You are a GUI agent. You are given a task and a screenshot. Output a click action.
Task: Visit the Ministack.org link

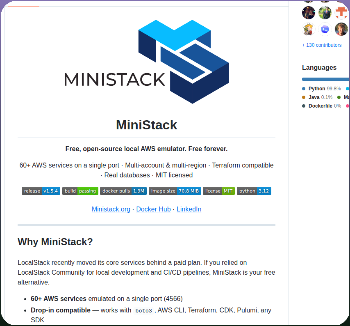[111, 209]
